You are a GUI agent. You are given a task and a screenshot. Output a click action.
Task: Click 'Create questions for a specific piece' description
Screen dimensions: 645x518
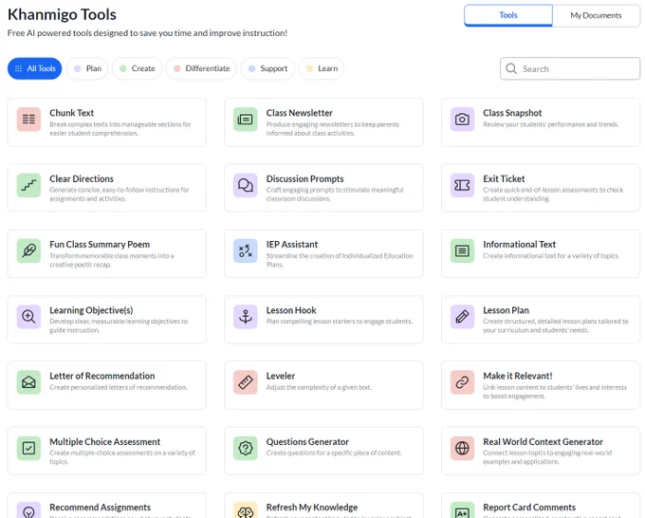(x=334, y=453)
